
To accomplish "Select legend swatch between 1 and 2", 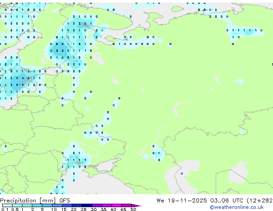I will [27, 205].
